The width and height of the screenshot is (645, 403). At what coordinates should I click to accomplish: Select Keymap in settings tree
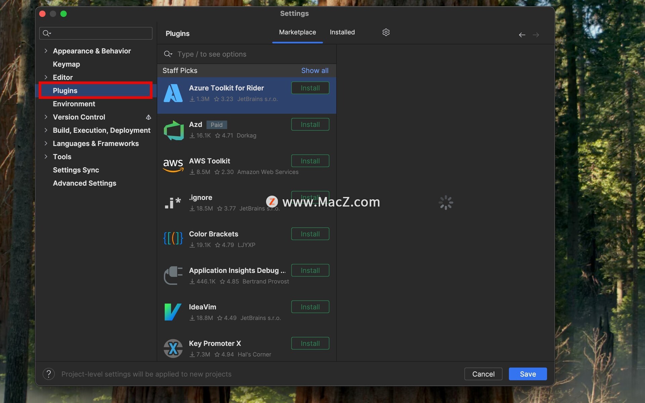(x=66, y=64)
